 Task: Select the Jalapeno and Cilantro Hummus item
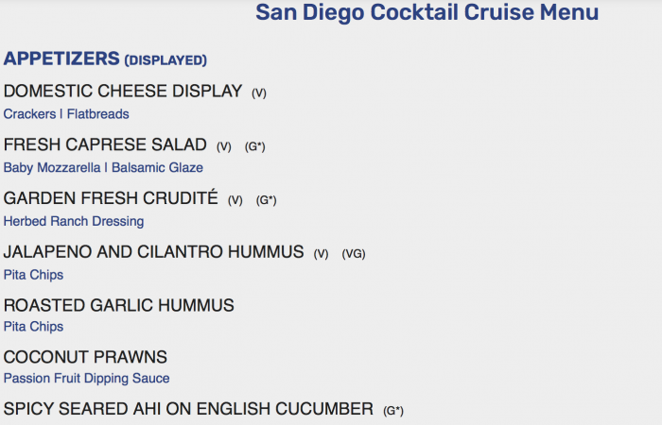point(153,252)
